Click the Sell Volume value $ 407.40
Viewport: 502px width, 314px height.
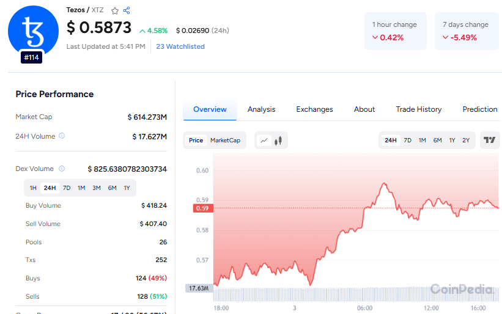[153, 224]
